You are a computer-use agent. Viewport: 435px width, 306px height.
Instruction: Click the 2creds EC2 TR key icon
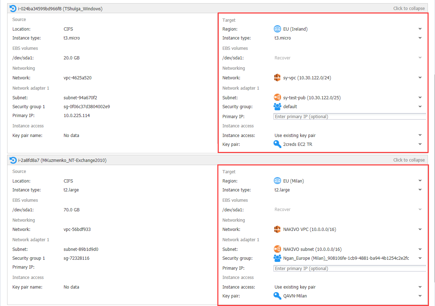point(277,144)
